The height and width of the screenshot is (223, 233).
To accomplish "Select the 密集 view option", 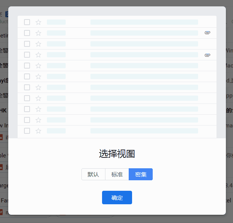I will (x=141, y=174).
